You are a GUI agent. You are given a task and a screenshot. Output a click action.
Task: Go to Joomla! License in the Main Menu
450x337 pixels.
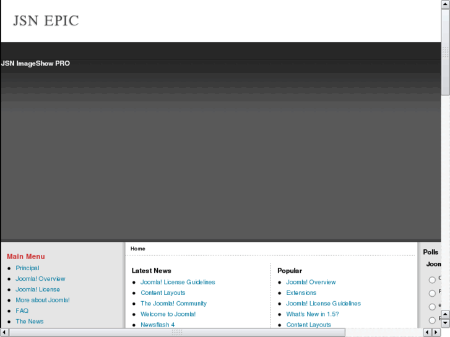tap(38, 289)
